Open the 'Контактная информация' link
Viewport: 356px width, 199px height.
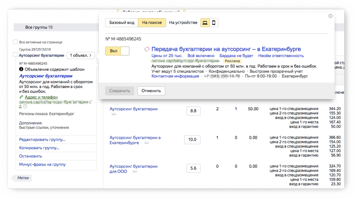pyautogui.click(x=175, y=76)
